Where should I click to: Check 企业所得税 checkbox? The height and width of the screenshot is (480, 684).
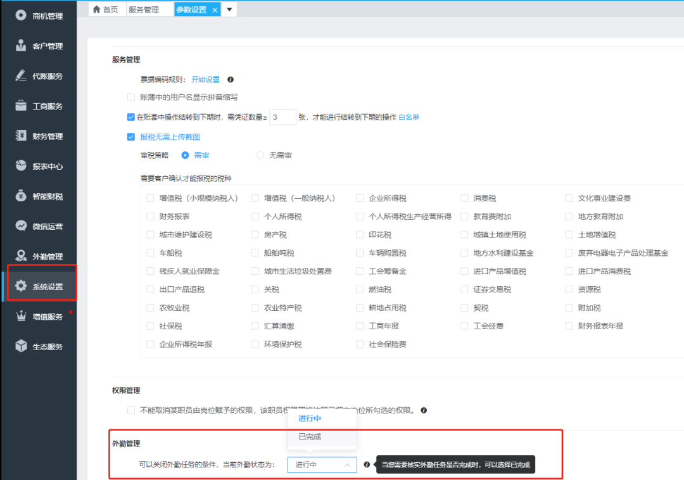point(360,198)
